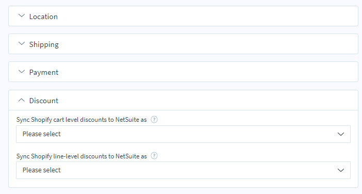Click the 'Sync Shopify cart level discounts' label
This screenshot has width=362, height=194.
81,120
